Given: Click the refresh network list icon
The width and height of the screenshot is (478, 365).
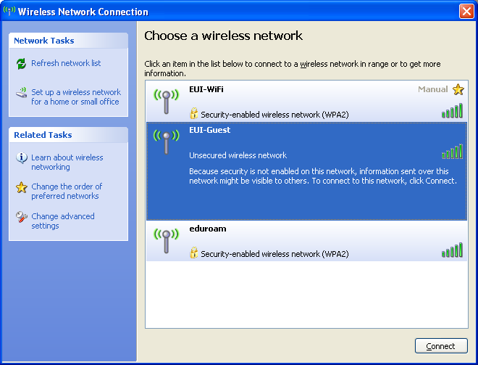Looking at the screenshot, I should pos(21,64).
